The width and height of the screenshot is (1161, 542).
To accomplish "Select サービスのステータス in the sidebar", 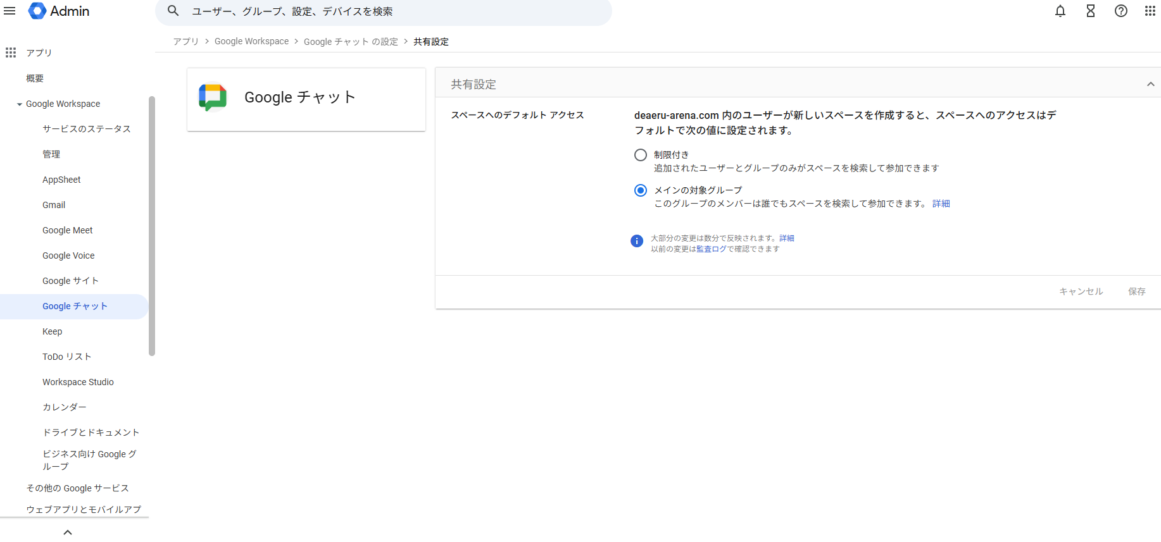I will pyautogui.click(x=87, y=129).
